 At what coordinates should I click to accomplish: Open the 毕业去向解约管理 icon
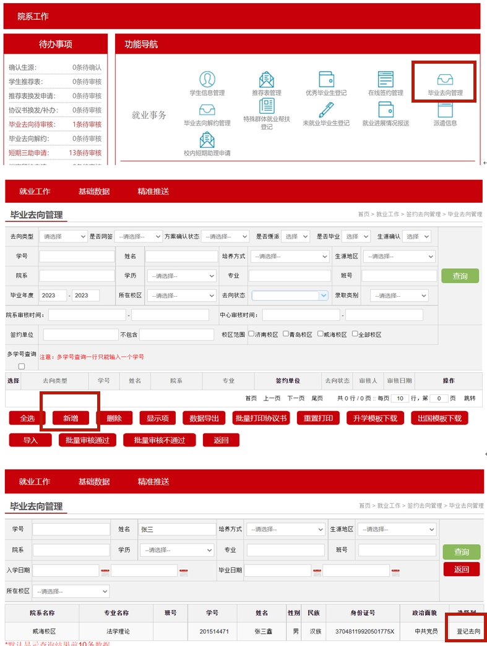coord(207,109)
